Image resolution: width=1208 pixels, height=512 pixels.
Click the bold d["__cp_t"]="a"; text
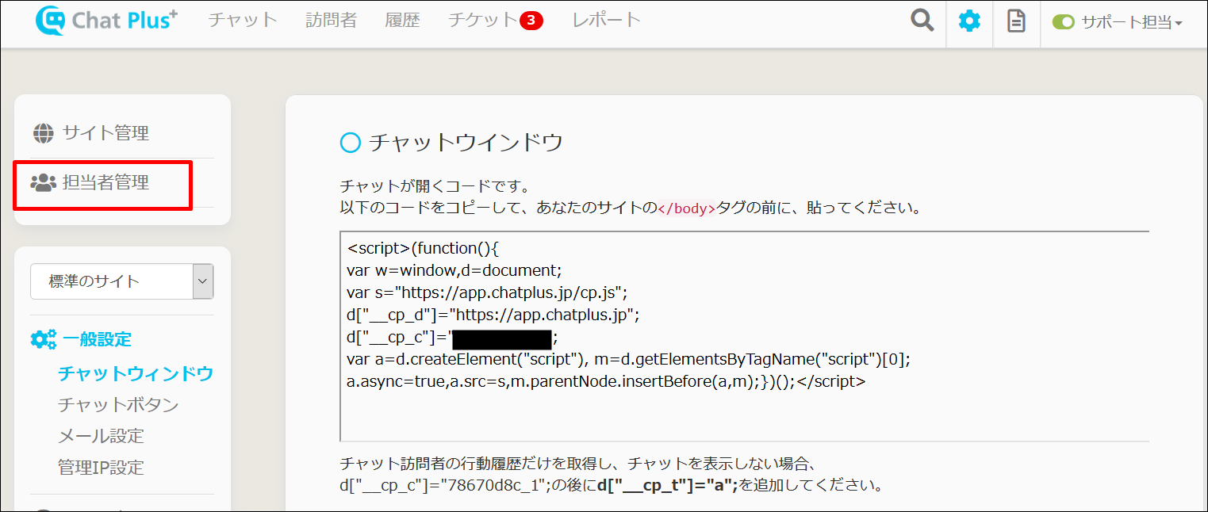pos(669,484)
